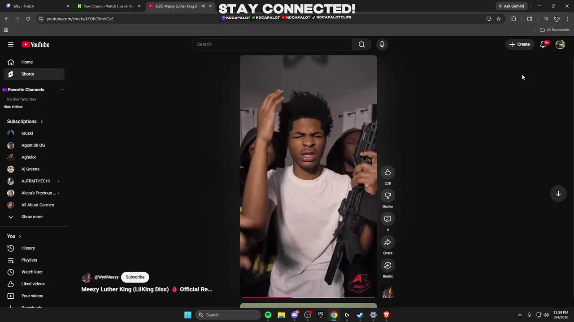Open Spotify from the taskbar
574x322 pixels.
[268, 315]
